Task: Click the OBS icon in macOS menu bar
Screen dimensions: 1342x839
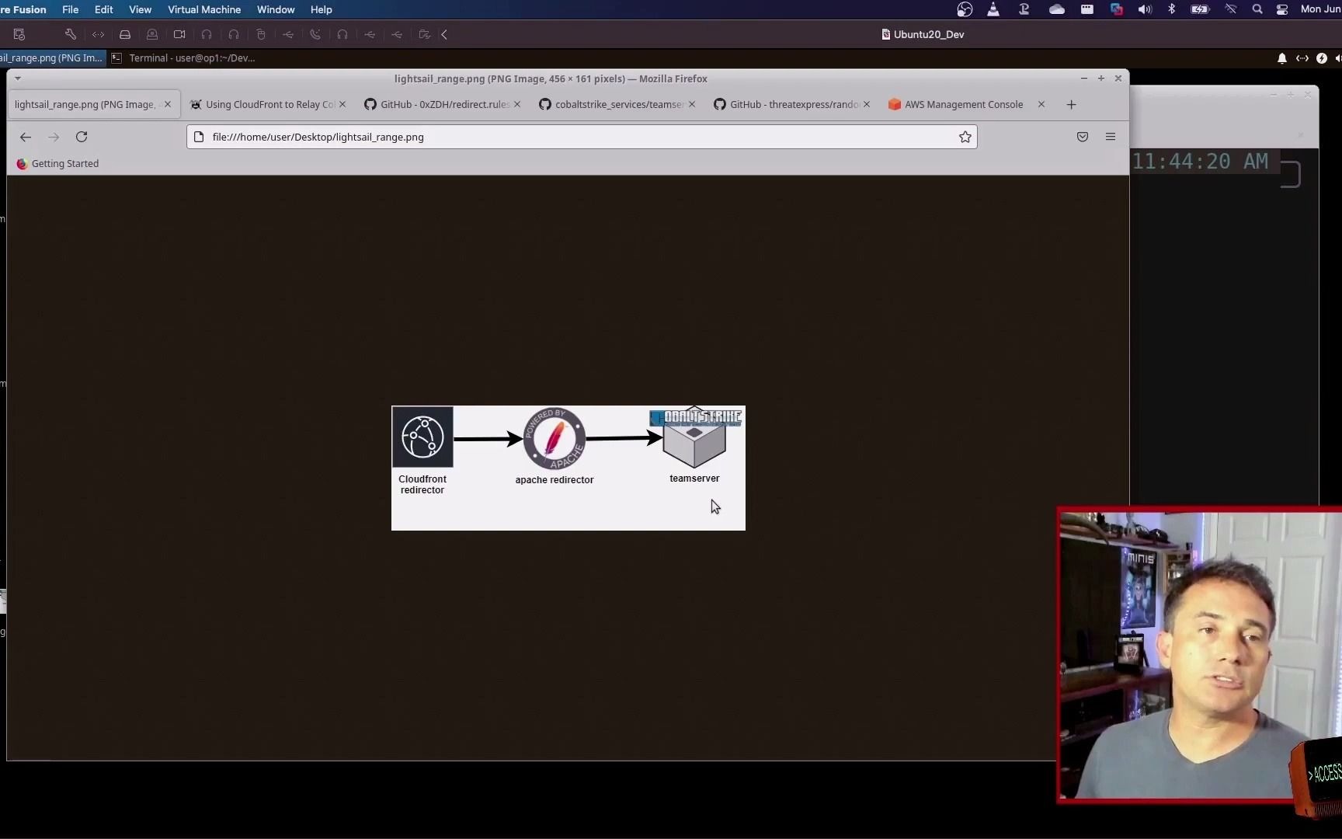Action: [965, 9]
